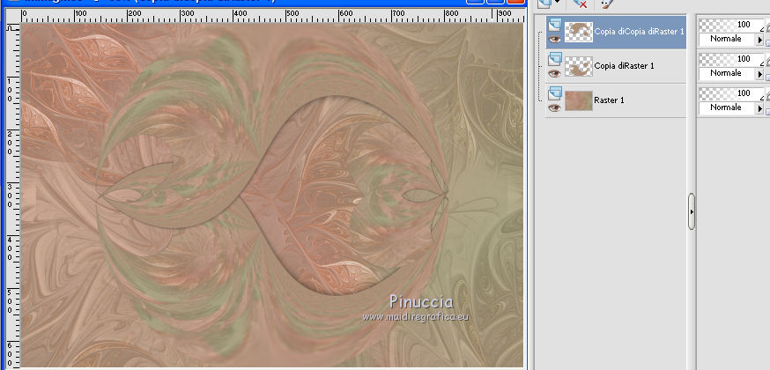Click the horizontal ruler above the canvas
770x370 pixels.
point(270,16)
